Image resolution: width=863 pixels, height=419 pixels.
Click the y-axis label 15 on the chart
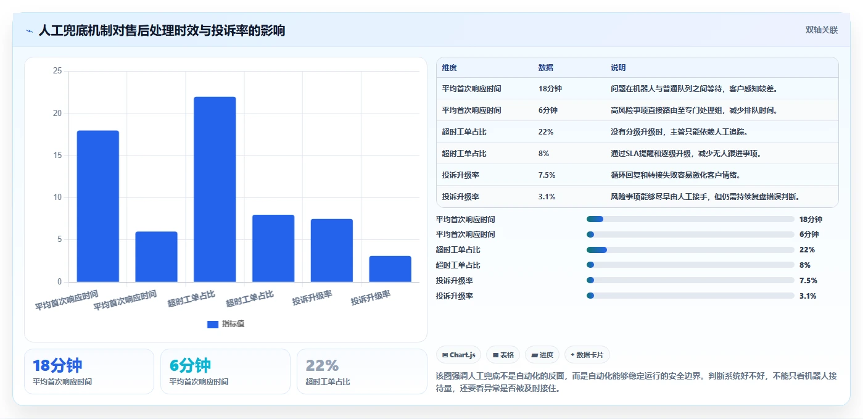tap(57, 156)
